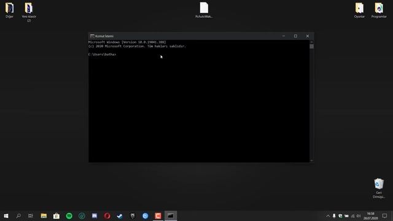This screenshot has width=393, height=221.
Task: Open the volume tray icon
Action: click(x=359, y=215)
